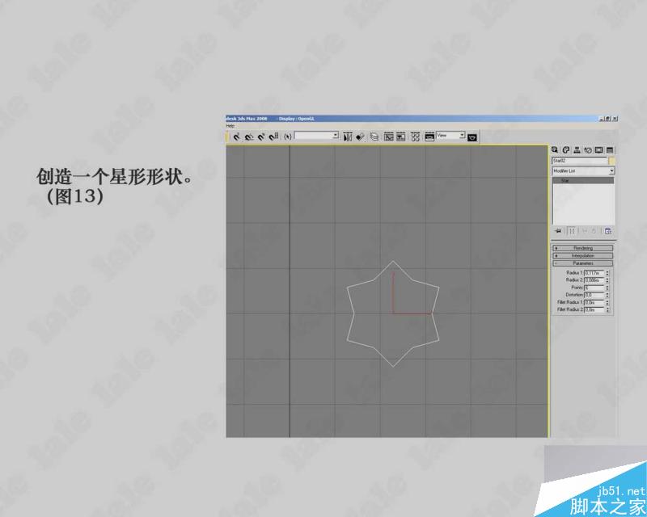Screen dimensions: 647x517
Task: Click the object color swatch beside Star02
Action: (x=613, y=160)
